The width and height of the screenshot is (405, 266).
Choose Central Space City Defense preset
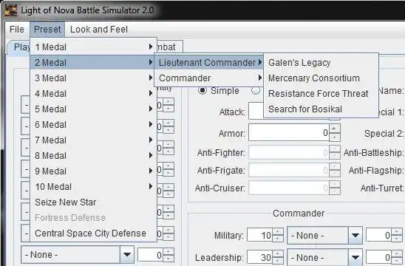(94, 233)
